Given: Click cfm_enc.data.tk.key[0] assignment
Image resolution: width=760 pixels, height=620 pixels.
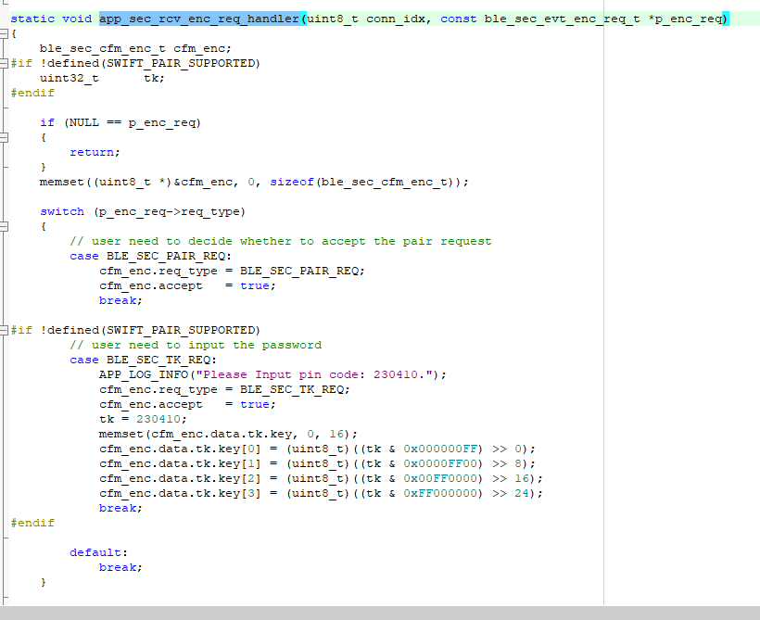Looking at the screenshot, I should click(318, 449).
